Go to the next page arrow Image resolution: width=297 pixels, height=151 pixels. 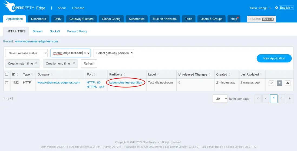click(x=282, y=99)
